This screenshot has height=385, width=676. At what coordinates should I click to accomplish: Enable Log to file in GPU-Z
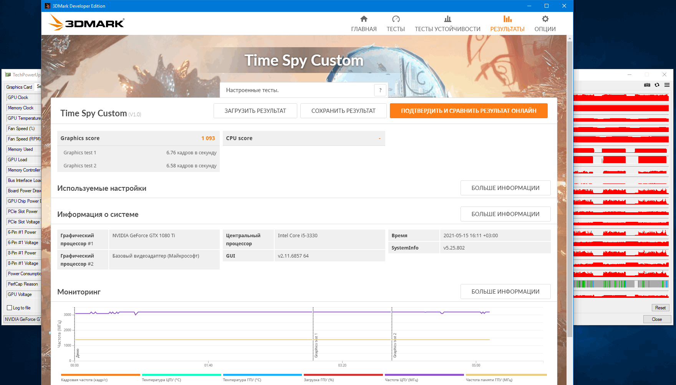click(x=10, y=308)
